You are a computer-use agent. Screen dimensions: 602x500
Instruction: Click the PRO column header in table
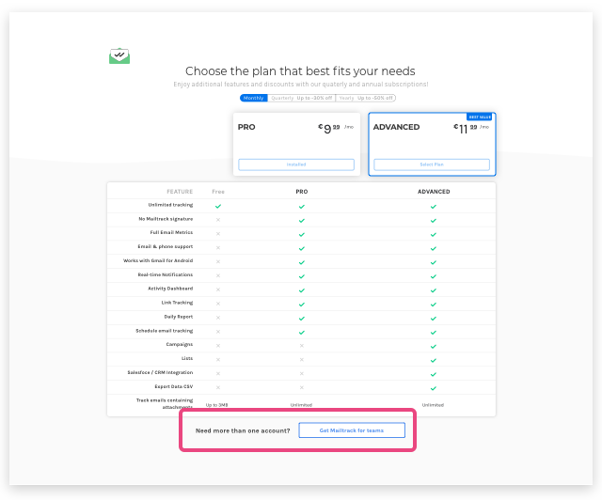pyautogui.click(x=302, y=192)
